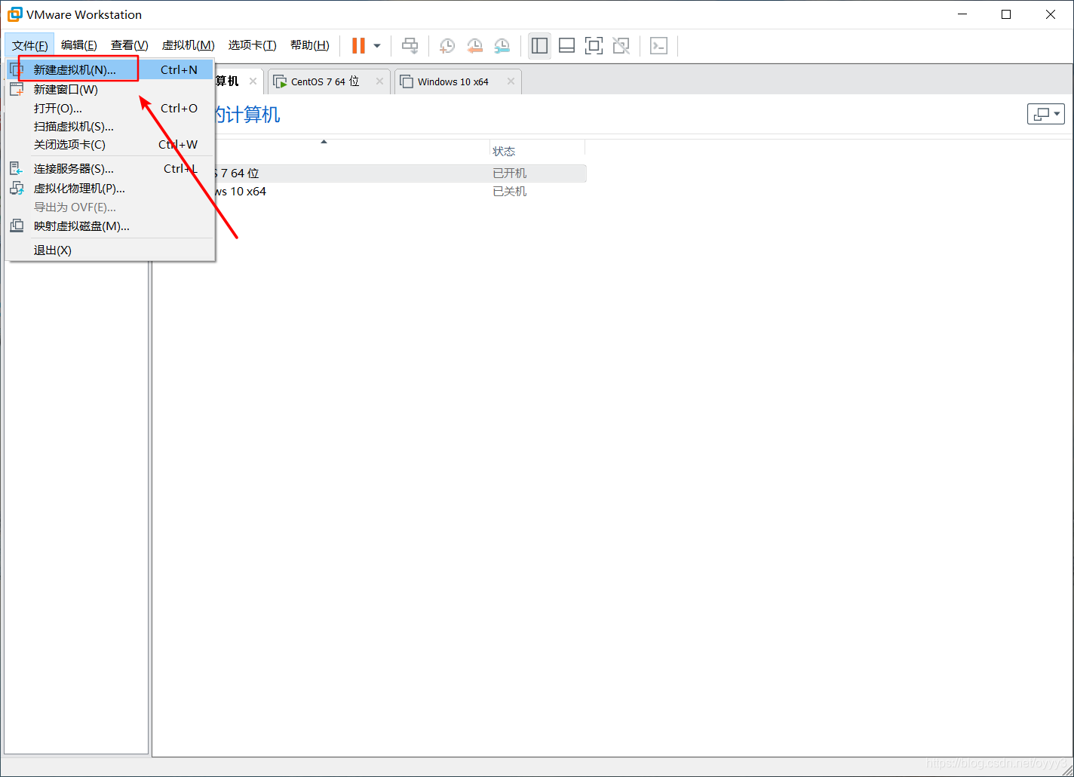Click the CentOS tab's running VM icon
The height and width of the screenshot is (777, 1074).
tap(280, 81)
